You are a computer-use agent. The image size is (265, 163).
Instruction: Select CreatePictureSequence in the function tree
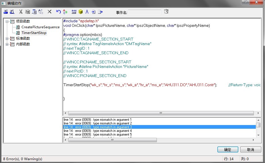(40, 27)
